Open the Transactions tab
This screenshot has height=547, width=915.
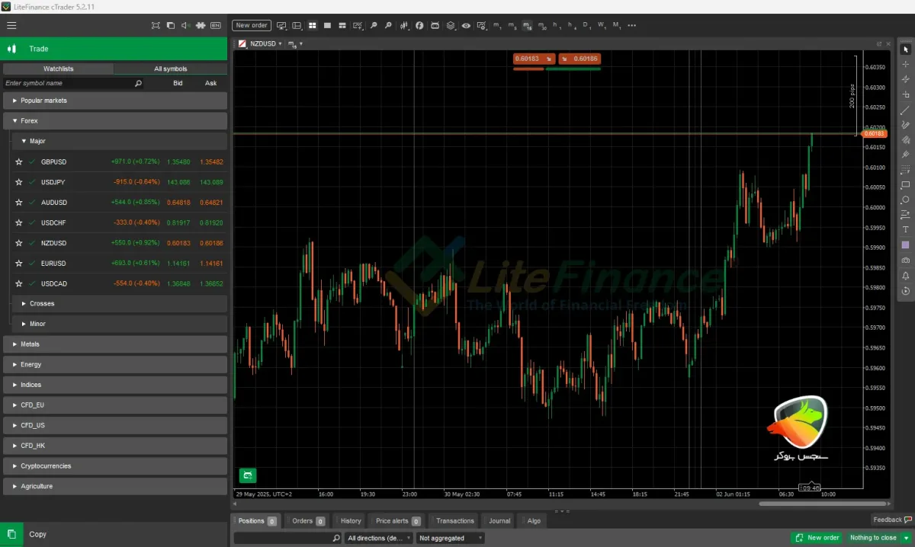pos(455,521)
